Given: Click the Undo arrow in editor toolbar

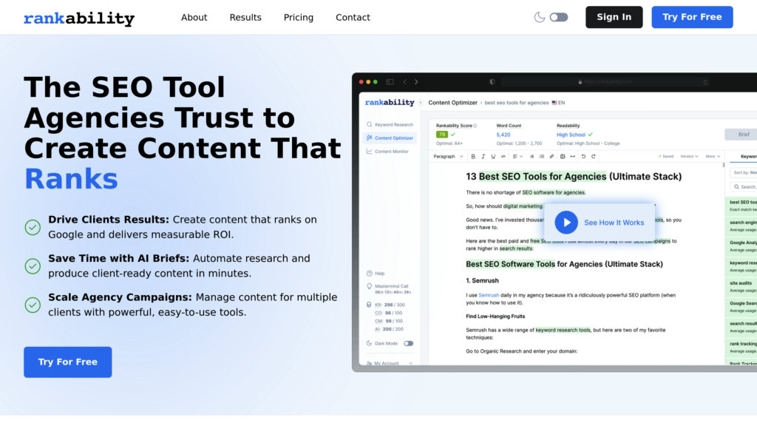Looking at the screenshot, I should (583, 156).
